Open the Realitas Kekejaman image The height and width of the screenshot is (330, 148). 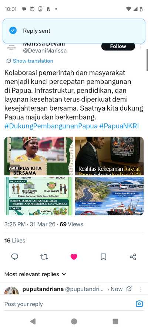[x=109, y=156]
